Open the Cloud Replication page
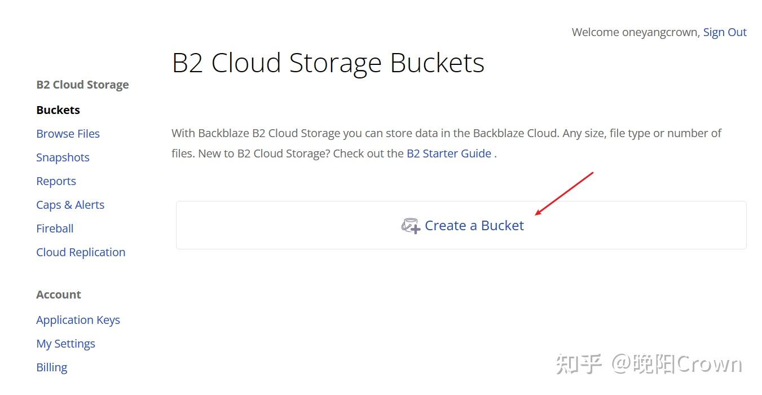The width and height of the screenshot is (762, 395). (x=81, y=252)
